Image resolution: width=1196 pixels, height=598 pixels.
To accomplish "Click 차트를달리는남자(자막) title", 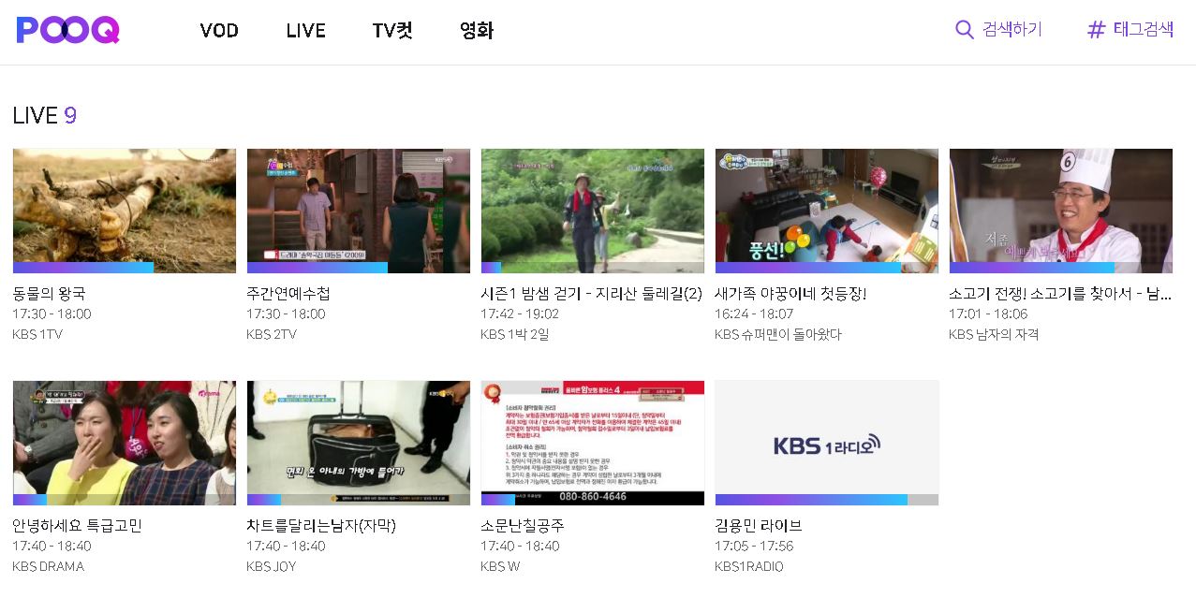I will 321,526.
